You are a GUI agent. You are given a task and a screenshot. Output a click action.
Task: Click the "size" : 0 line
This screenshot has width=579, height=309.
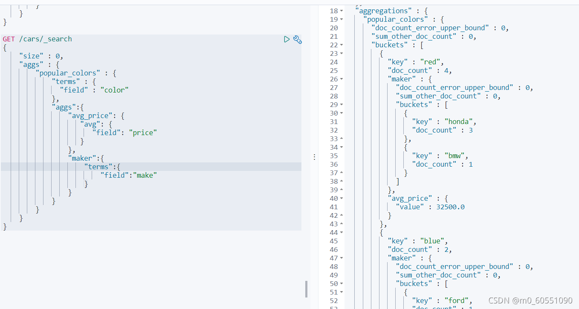tap(41, 56)
